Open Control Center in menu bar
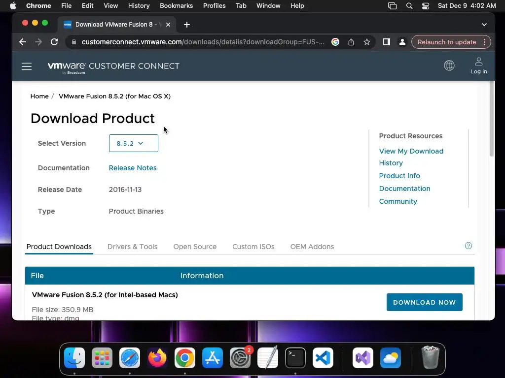 pos(426,6)
